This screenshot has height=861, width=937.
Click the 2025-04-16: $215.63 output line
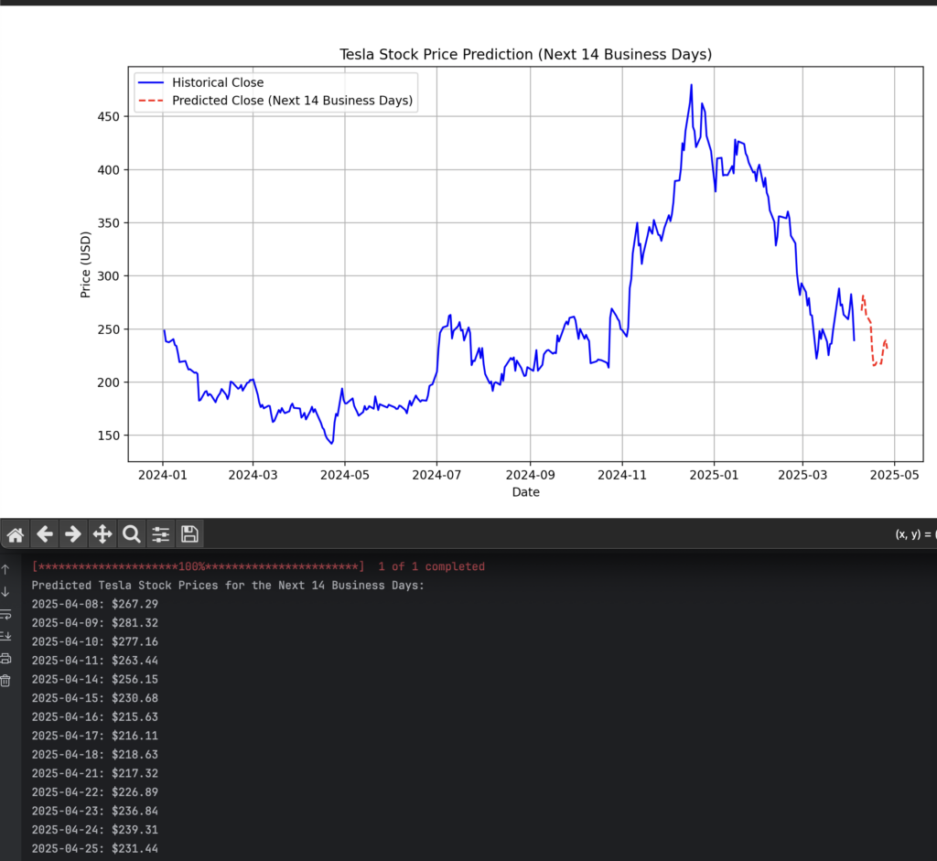(95, 717)
